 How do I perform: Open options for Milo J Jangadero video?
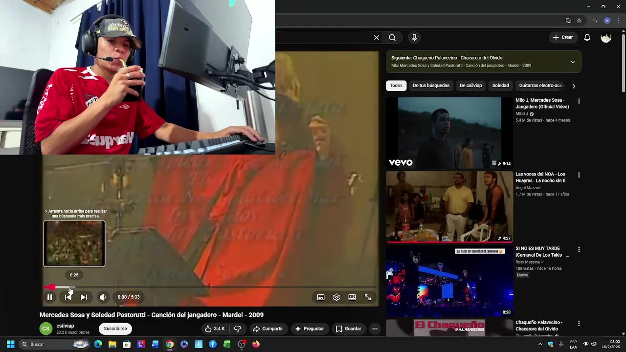click(579, 101)
